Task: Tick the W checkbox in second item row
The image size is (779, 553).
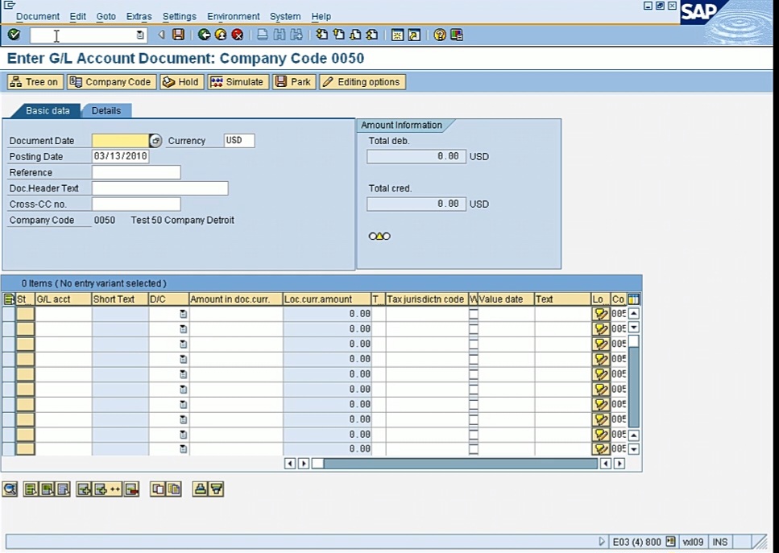Action: click(474, 328)
